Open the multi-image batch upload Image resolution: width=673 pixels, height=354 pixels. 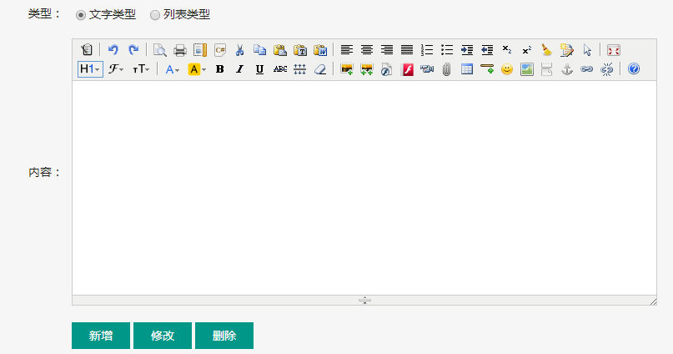(x=367, y=68)
